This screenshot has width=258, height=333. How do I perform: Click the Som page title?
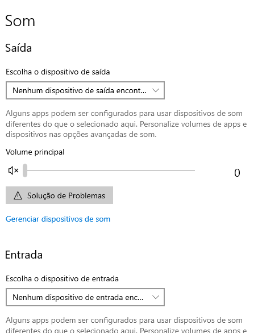20,21
